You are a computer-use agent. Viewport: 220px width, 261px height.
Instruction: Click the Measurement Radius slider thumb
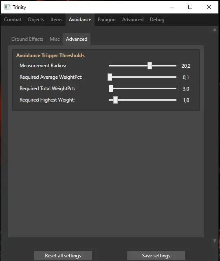(150, 66)
